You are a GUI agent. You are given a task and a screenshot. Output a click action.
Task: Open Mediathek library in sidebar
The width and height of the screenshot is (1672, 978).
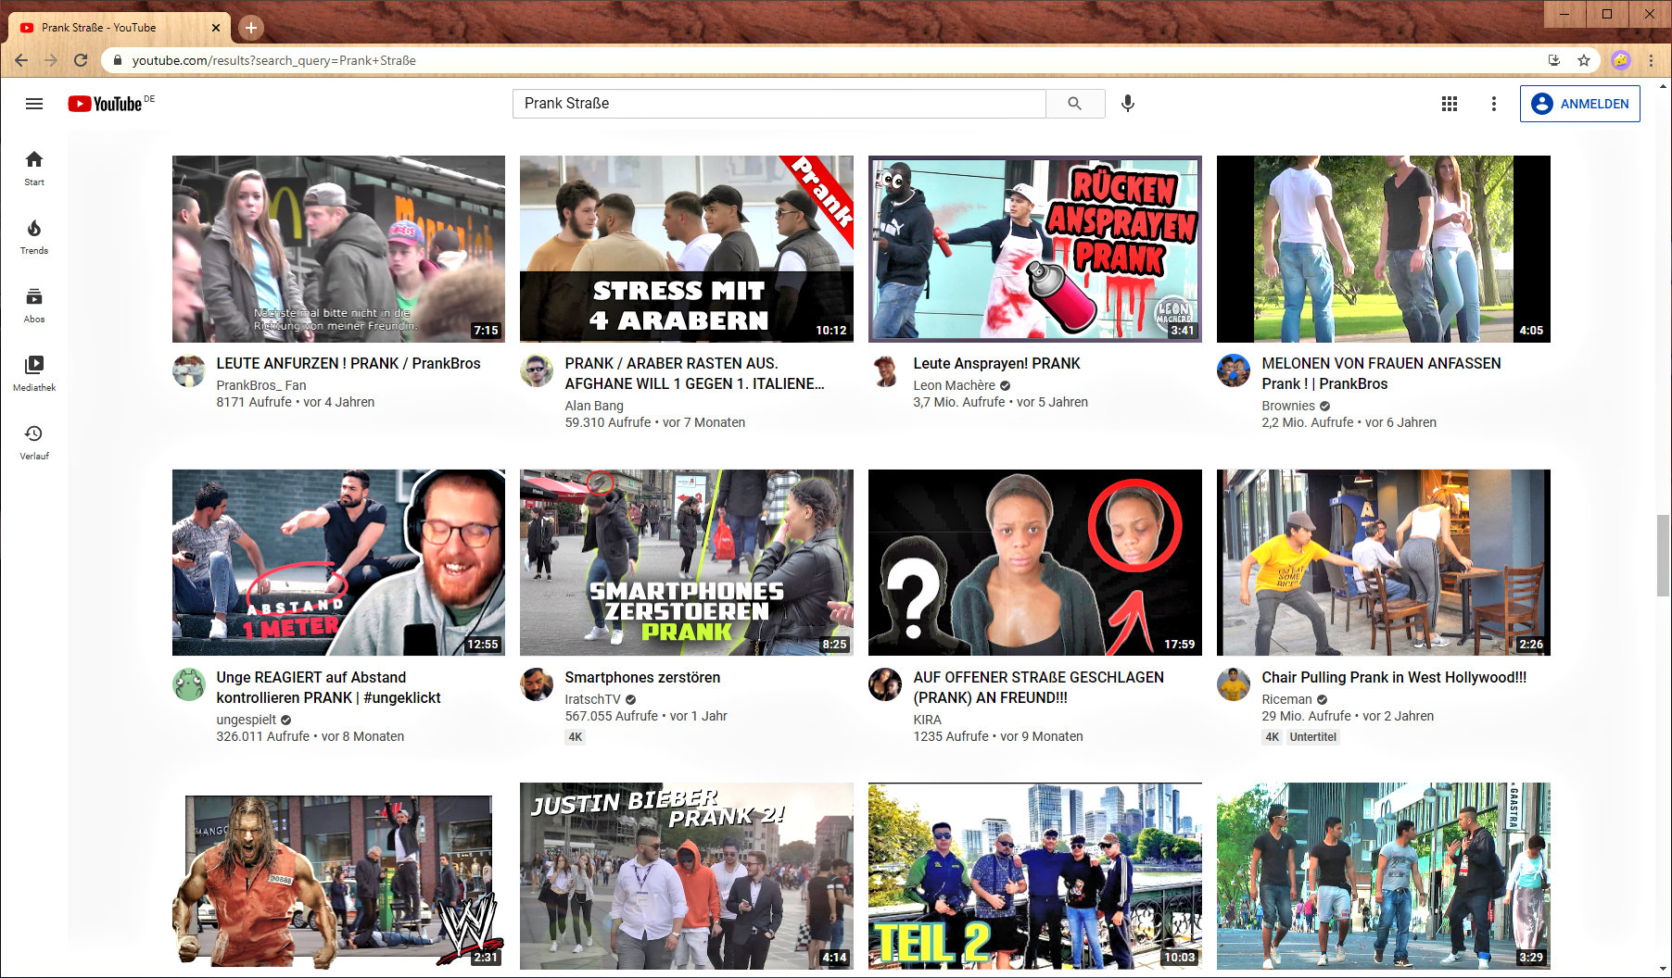[x=34, y=374]
